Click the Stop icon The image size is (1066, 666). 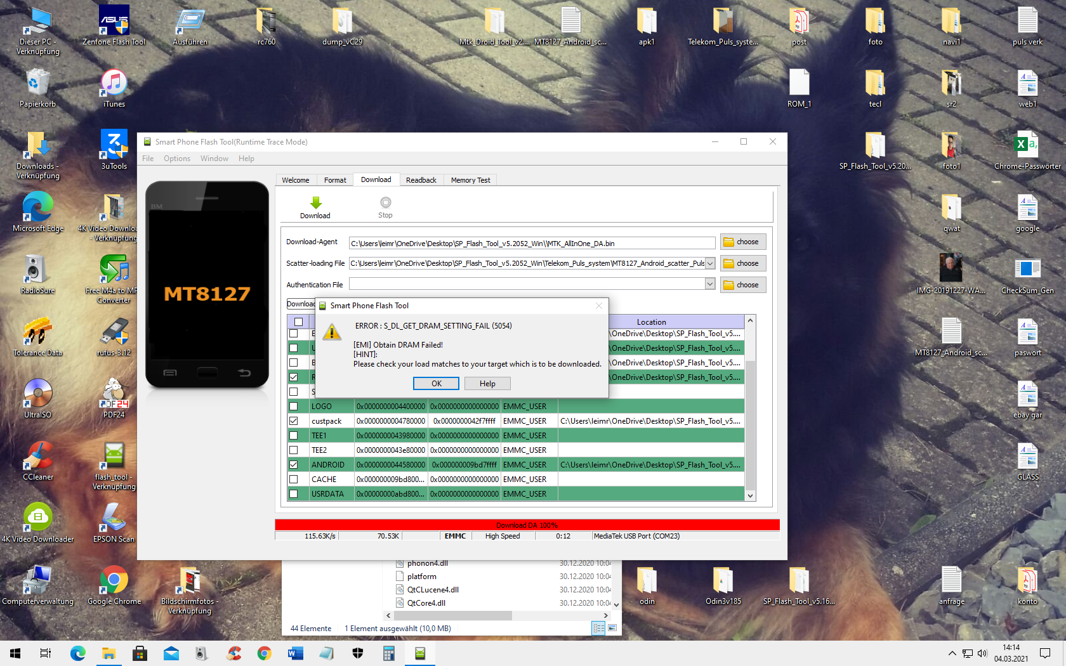385,202
